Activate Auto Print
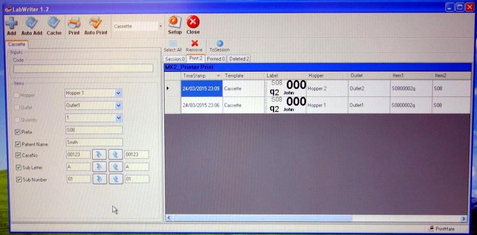477x235 pixels. click(95, 25)
